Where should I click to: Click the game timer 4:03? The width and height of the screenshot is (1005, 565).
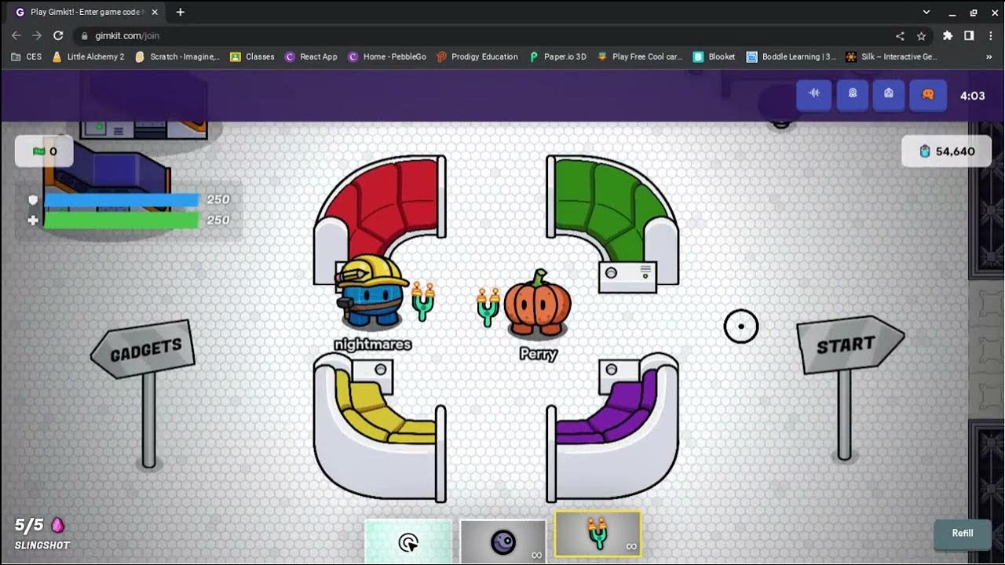(972, 96)
